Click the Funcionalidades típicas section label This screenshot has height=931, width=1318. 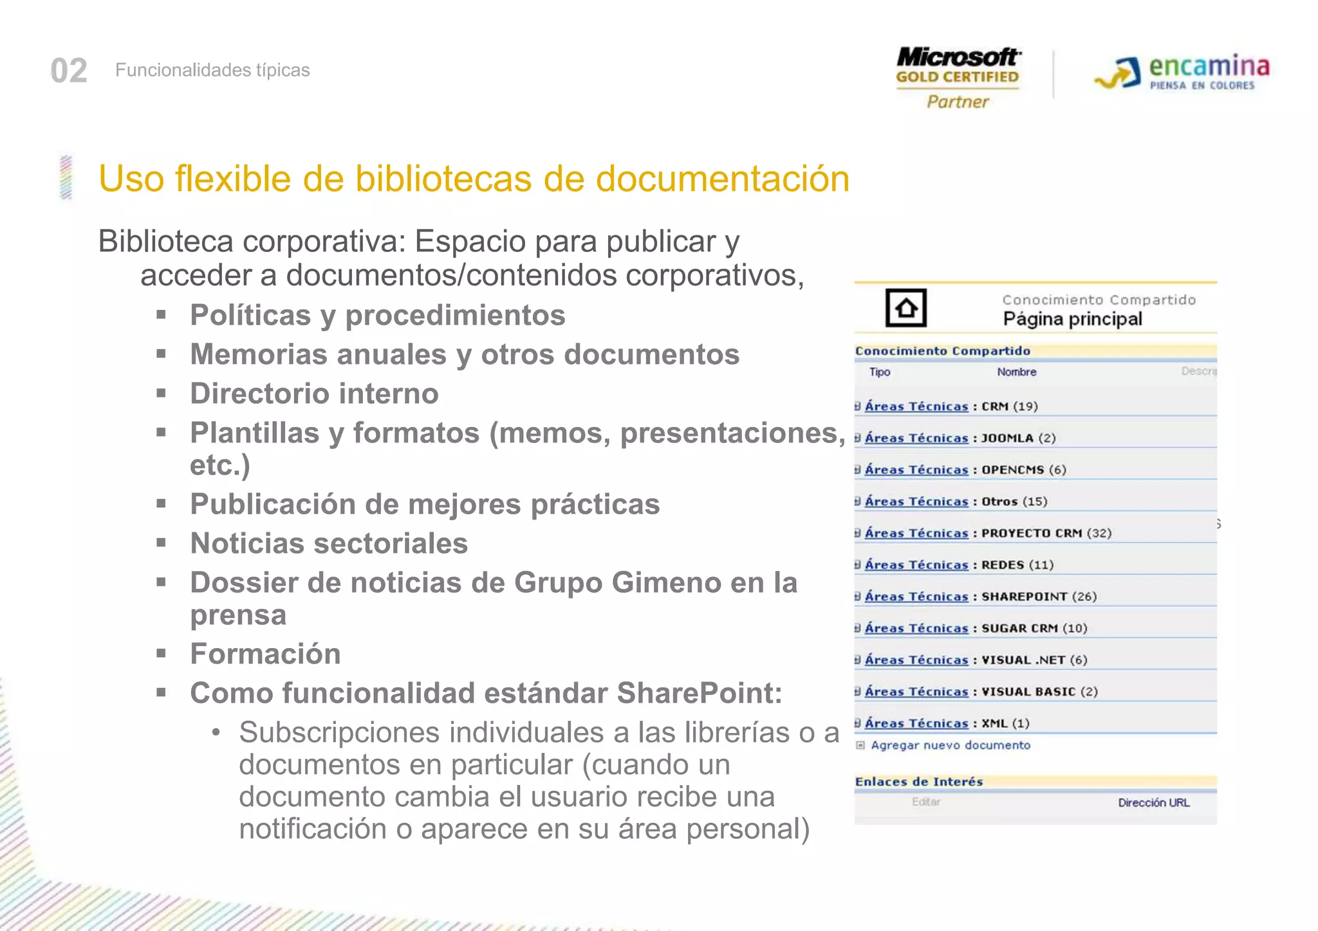(x=212, y=69)
